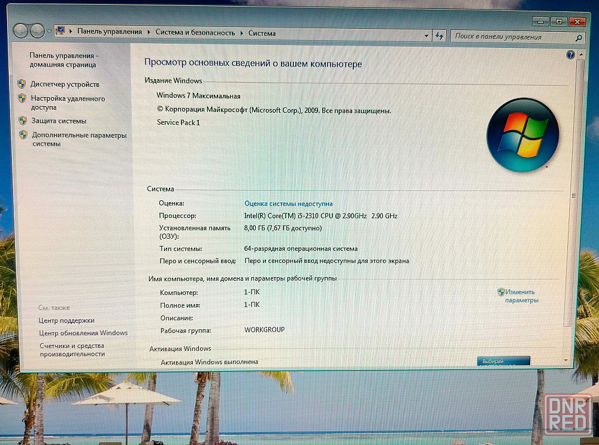Click the magnifier icon in search box

pos(578,38)
